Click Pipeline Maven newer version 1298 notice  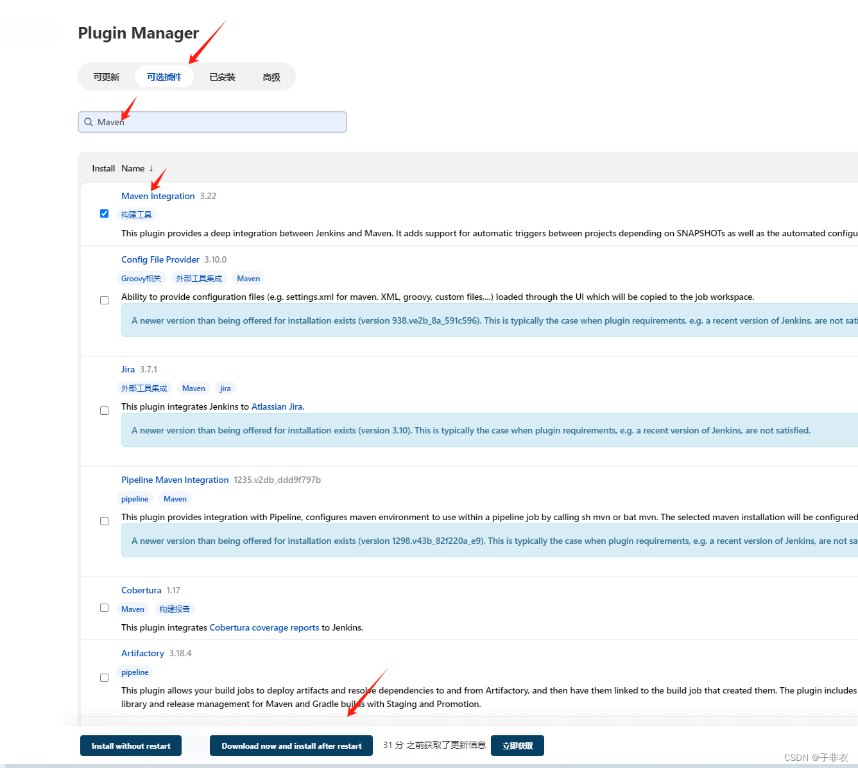coord(490,541)
